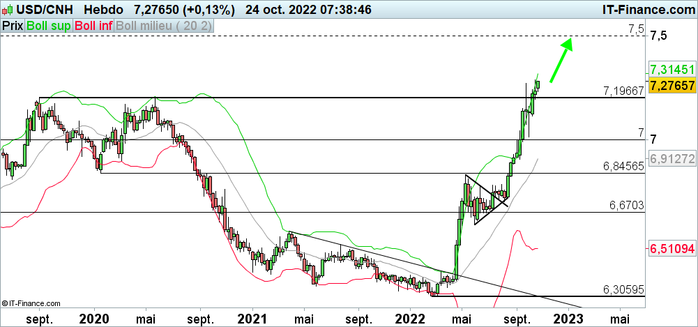This screenshot has width=698, height=327.
Task: Toggle the Prix series in legend
Action: click(12, 25)
